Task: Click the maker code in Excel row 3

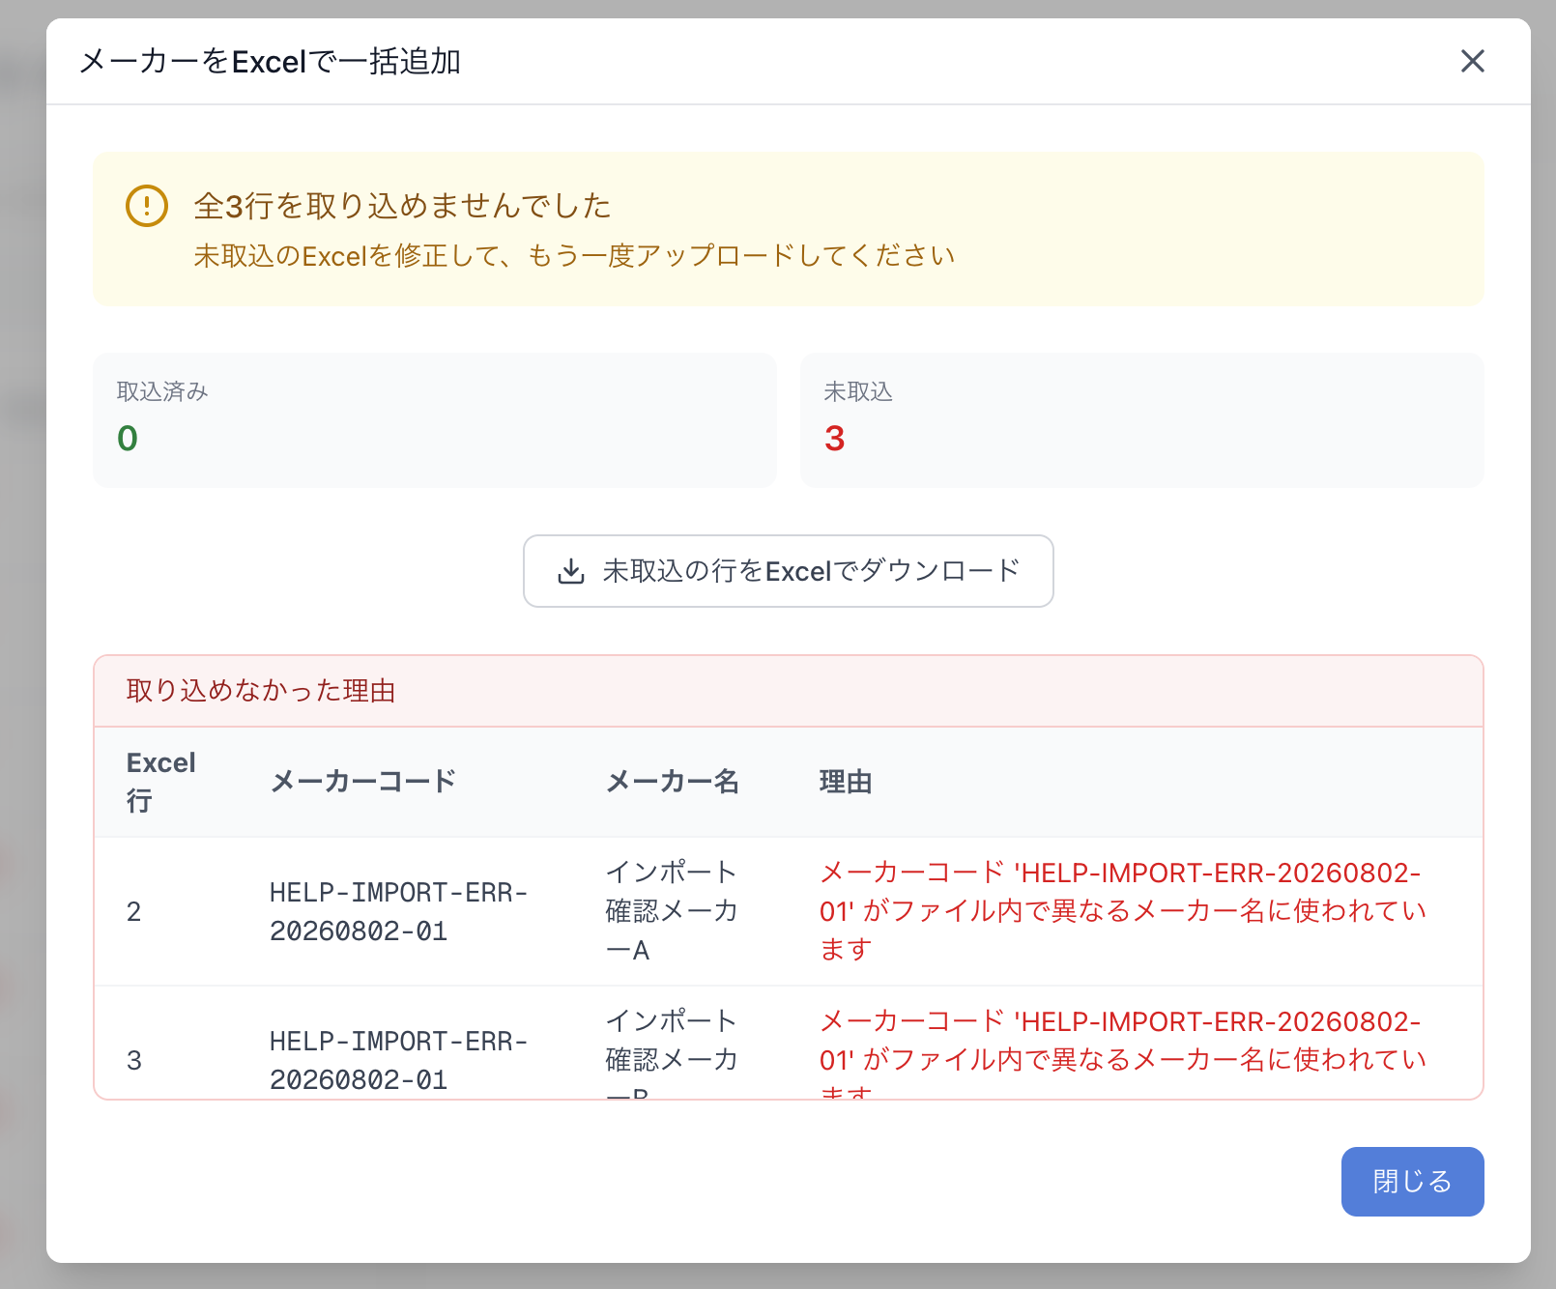Action: 399,1060
